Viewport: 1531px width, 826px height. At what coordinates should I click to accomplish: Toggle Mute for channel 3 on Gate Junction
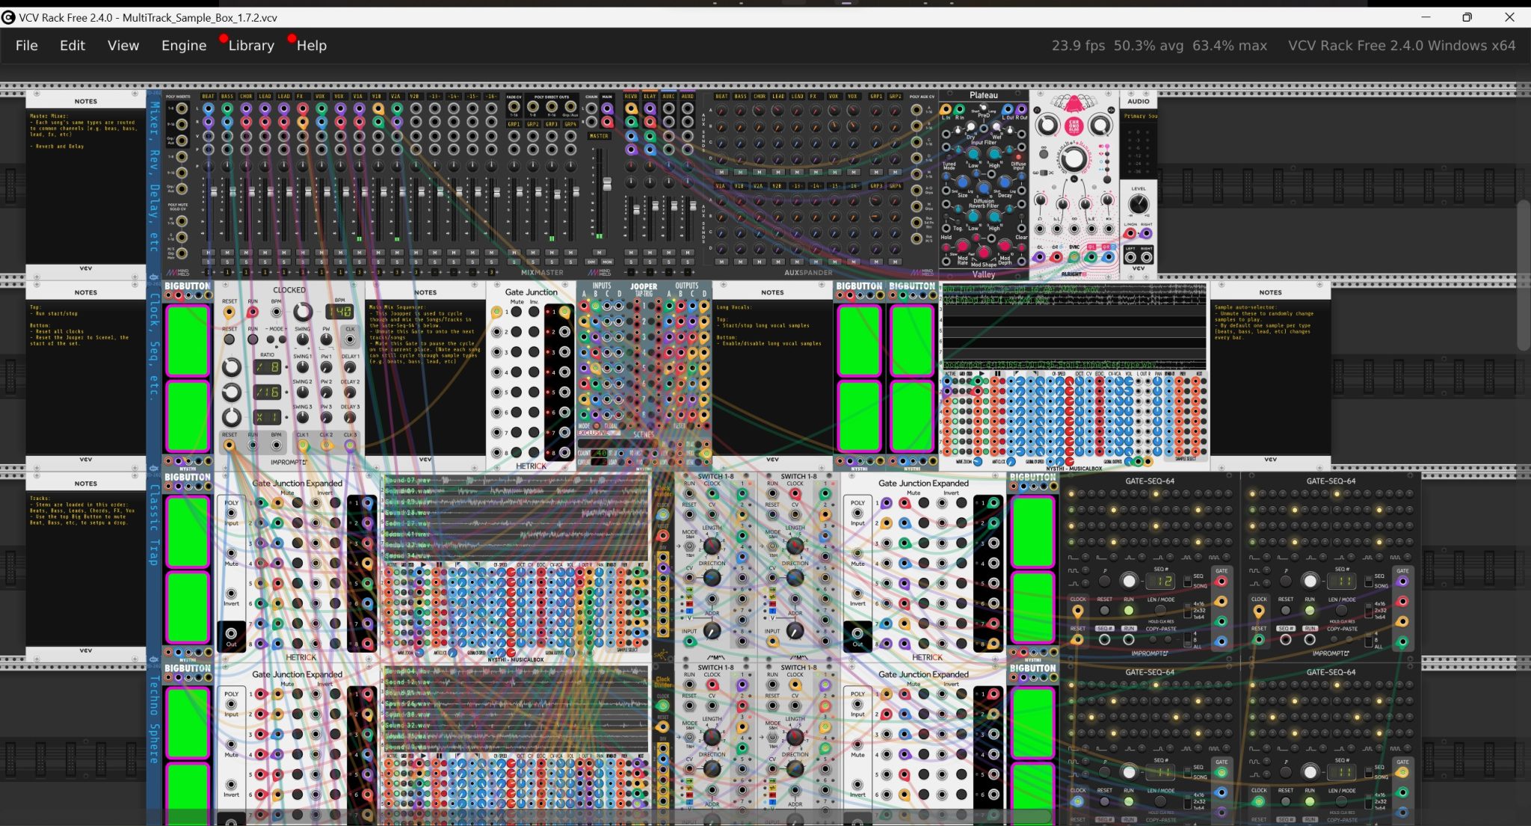pos(515,352)
